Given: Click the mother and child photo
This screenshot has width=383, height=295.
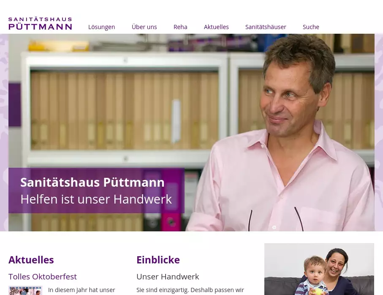Looking at the screenshot, I should point(319,269).
